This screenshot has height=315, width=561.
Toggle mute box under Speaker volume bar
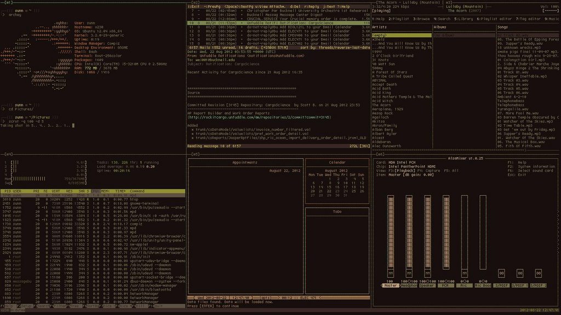pos(427,273)
